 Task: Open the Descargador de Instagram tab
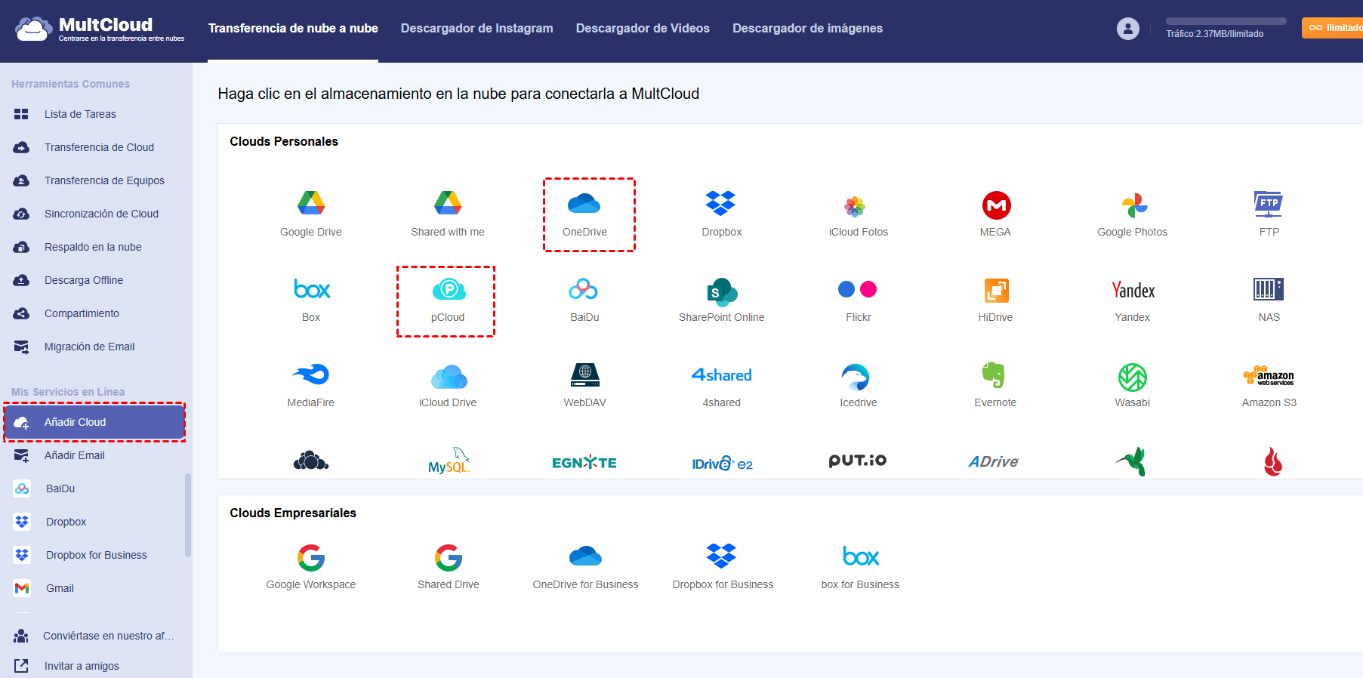click(476, 29)
